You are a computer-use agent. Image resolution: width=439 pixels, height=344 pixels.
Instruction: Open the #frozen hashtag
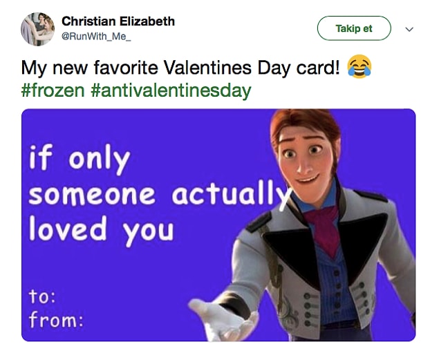click(53, 90)
